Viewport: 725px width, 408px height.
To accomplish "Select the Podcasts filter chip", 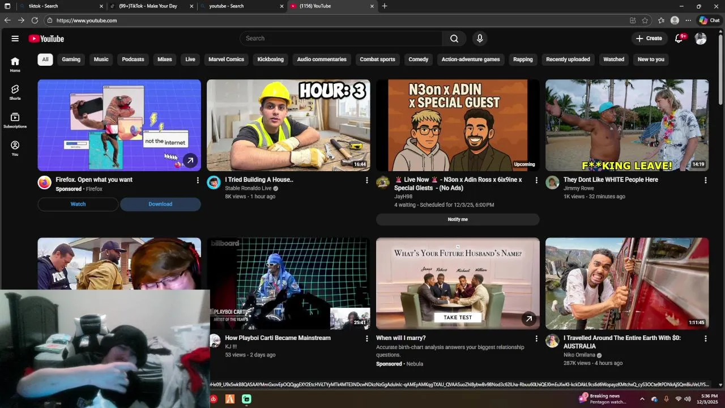I will [x=133, y=59].
